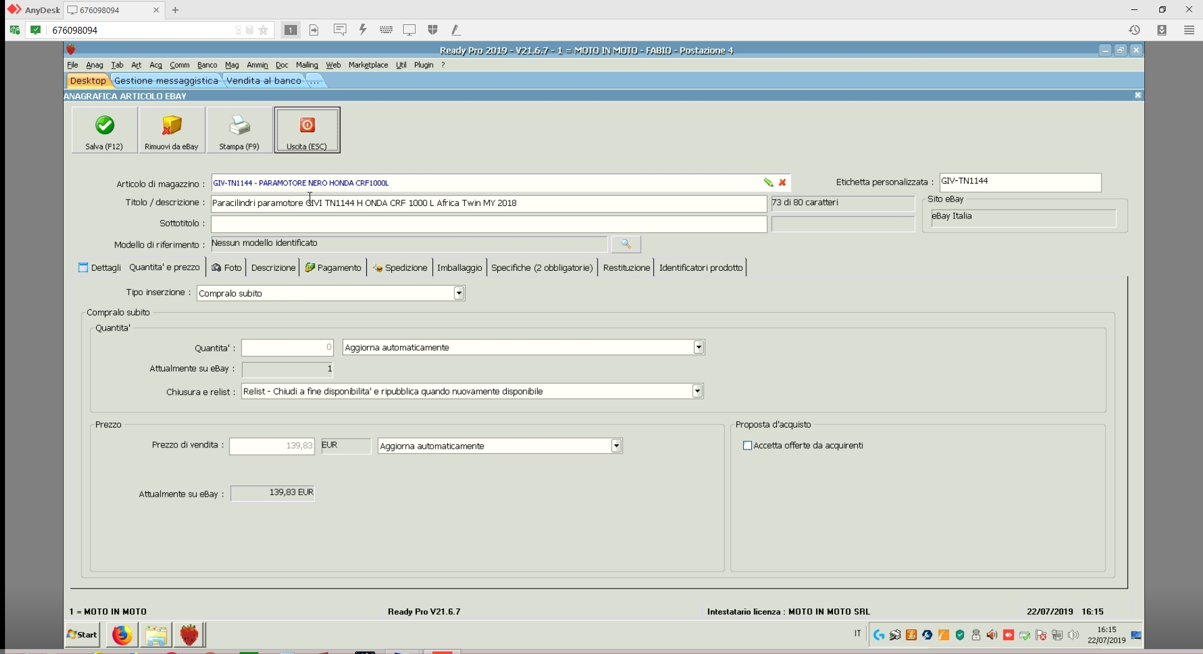The image size is (1203, 654).
Task: Expand the Tipo inserzione dropdown
Action: [459, 293]
